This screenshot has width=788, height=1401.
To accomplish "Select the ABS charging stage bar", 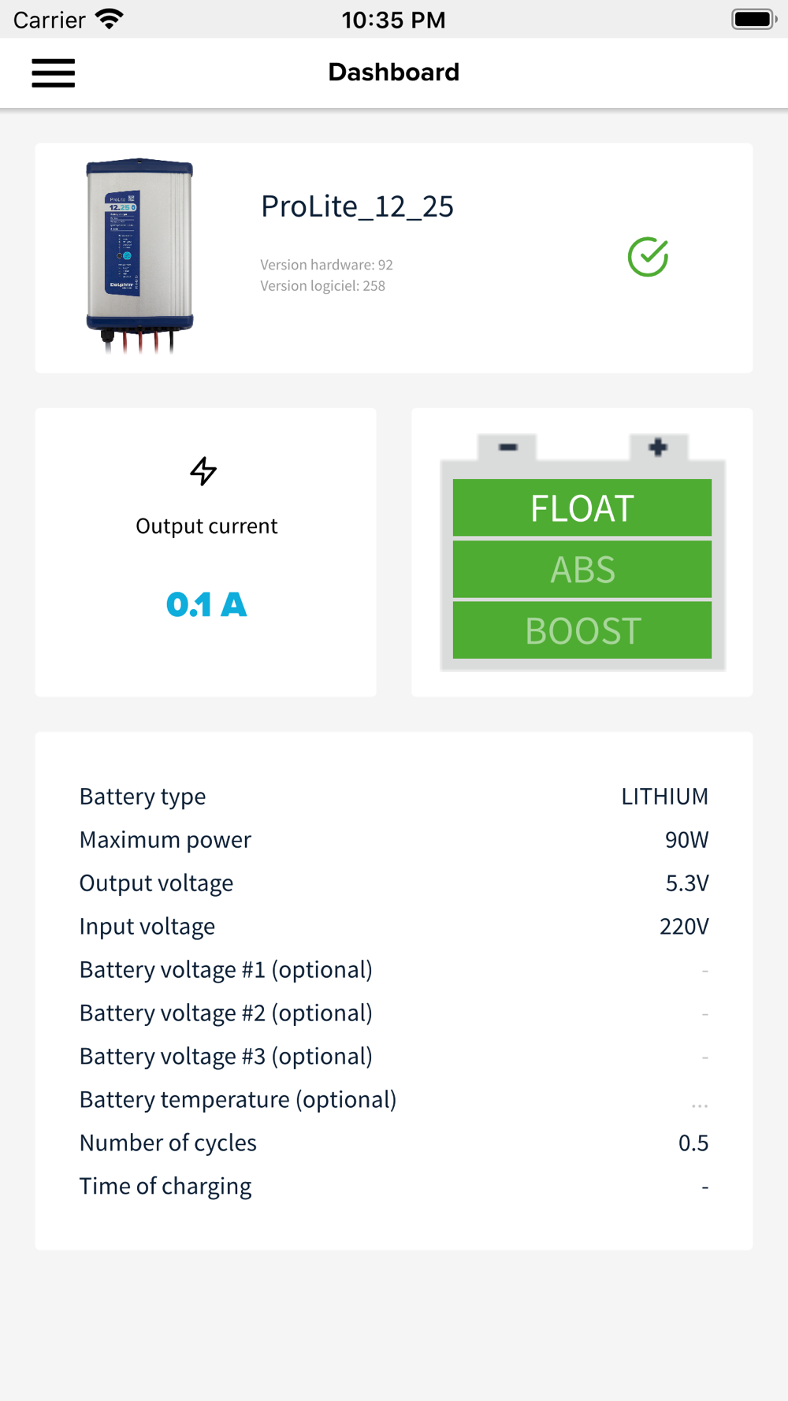I will [x=582, y=569].
